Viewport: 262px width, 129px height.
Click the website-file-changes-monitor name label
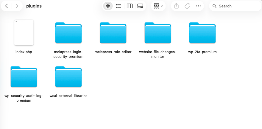158,54
